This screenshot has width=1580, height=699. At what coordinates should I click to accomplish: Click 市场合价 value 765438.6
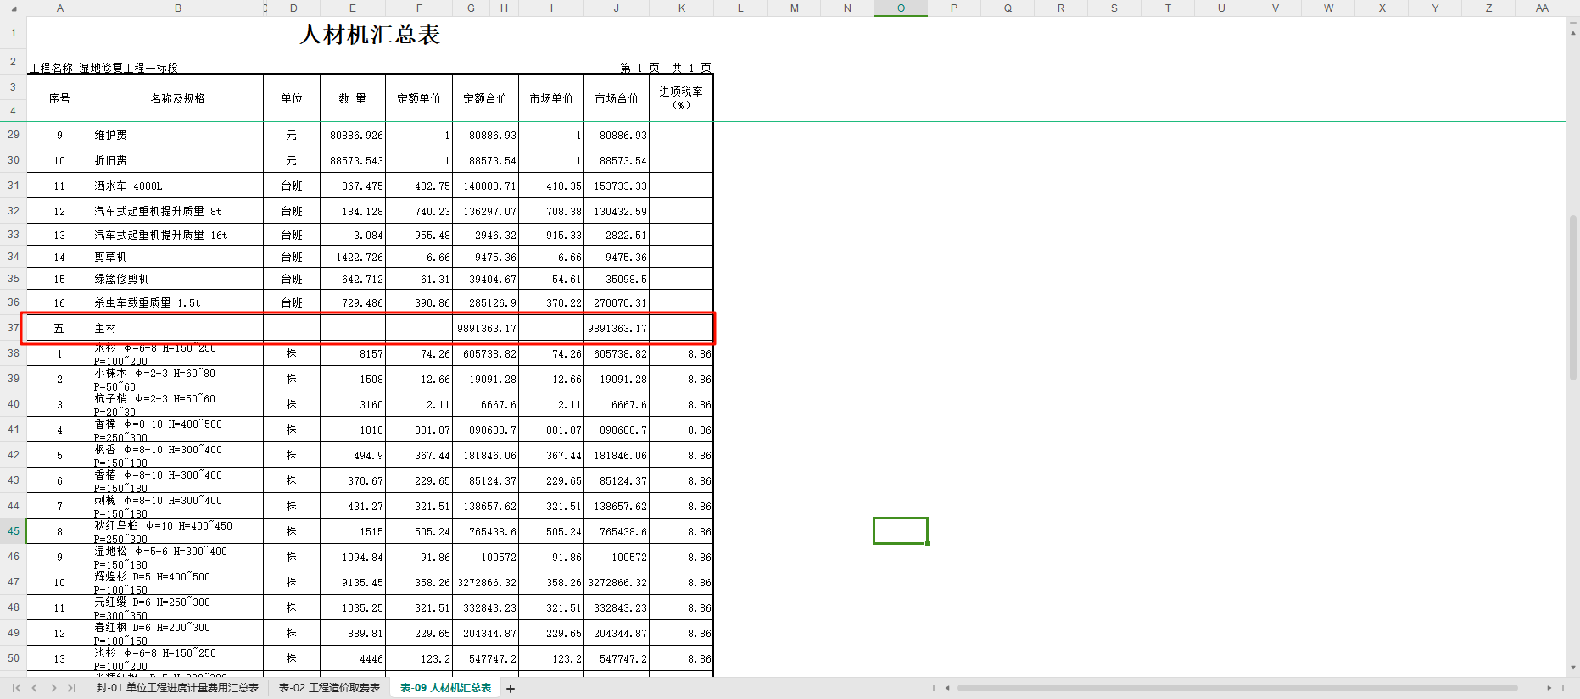[617, 531]
